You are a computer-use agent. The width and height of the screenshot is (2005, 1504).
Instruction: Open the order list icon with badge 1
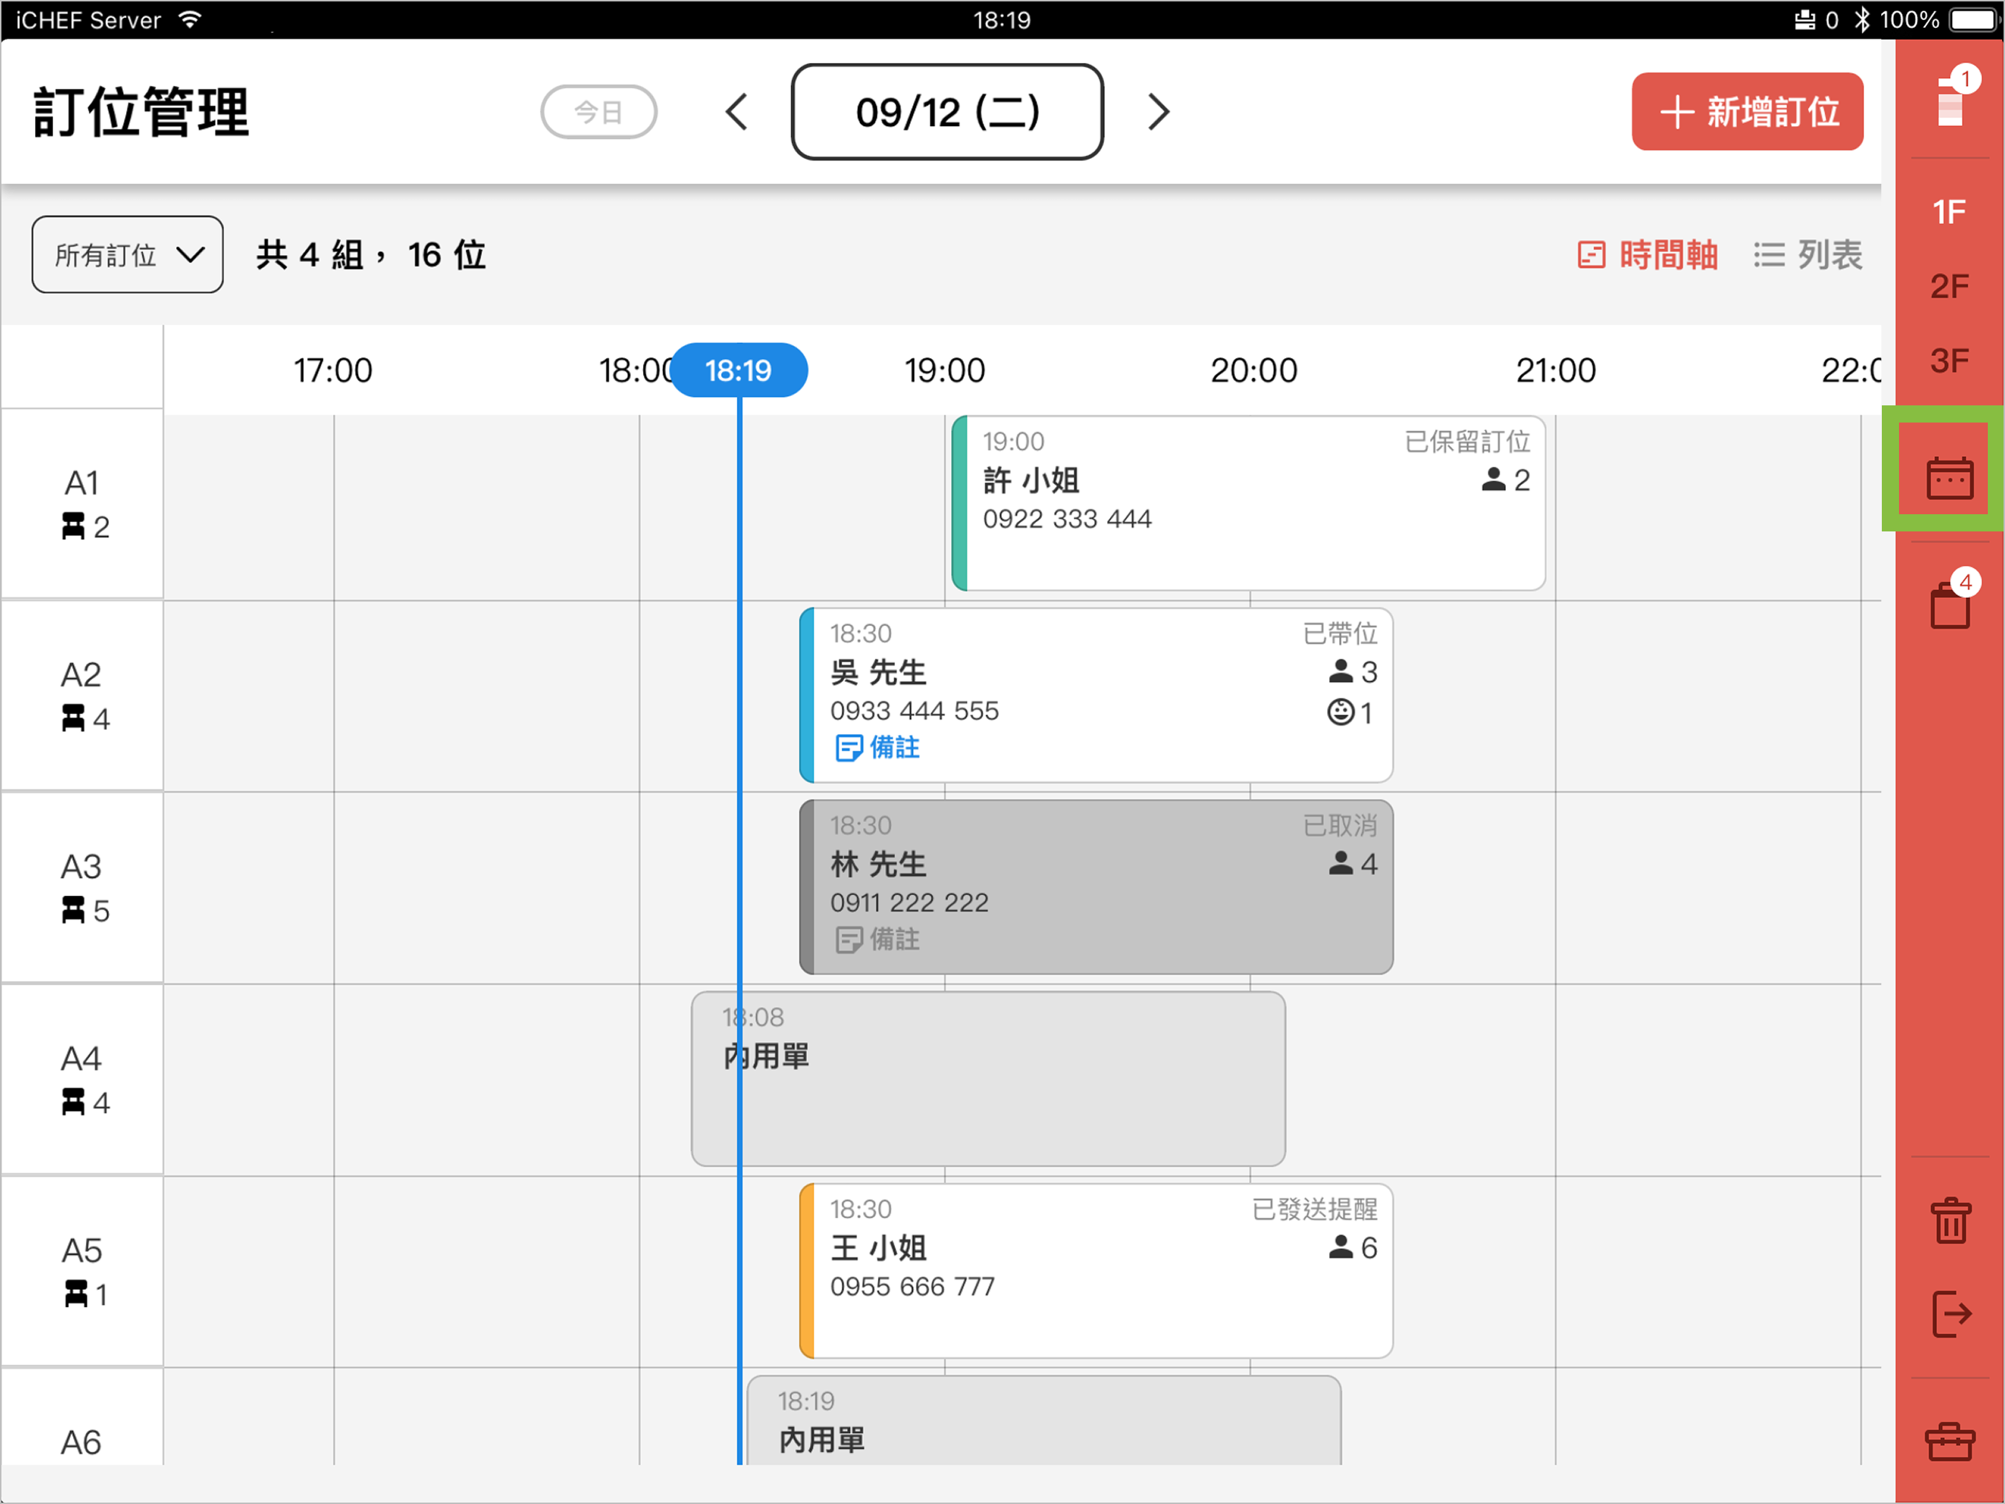click(1949, 101)
